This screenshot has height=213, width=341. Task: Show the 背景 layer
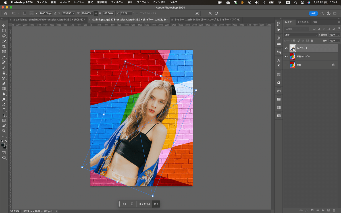click(x=286, y=65)
